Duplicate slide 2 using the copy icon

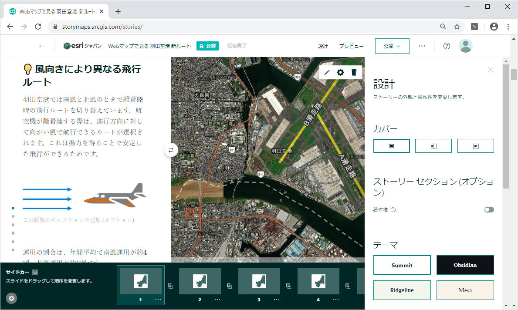point(229,285)
